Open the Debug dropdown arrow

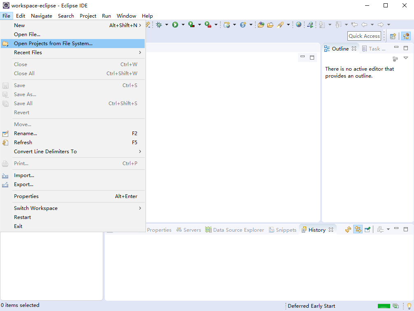pos(167,25)
